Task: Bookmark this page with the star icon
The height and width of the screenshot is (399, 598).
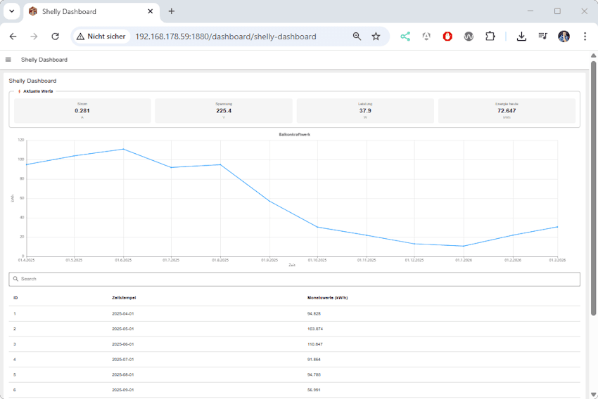Action: (376, 37)
